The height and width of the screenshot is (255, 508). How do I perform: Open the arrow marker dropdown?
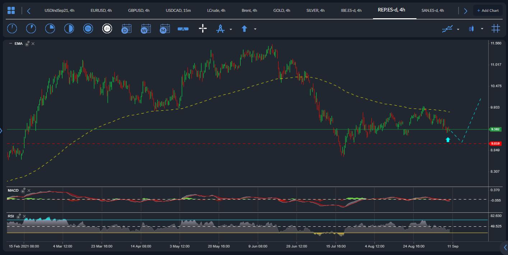coord(255,29)
